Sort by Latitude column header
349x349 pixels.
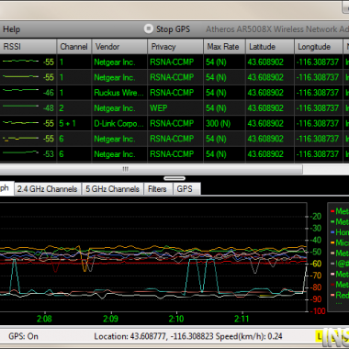pos(270,47)
